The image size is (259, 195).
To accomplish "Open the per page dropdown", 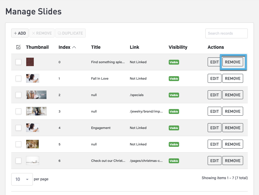I will coord(22,179).
